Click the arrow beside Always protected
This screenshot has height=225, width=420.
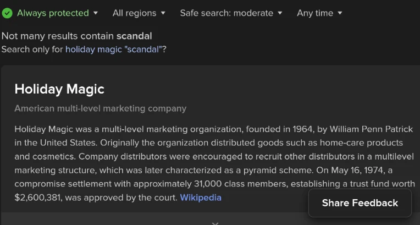point(96,13)
